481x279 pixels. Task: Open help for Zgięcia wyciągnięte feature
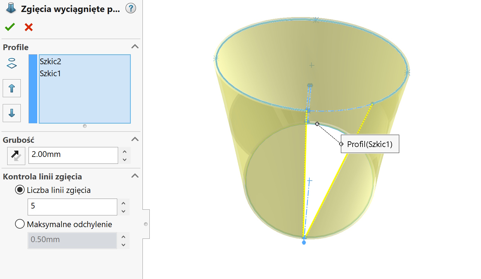pos(131,8)
